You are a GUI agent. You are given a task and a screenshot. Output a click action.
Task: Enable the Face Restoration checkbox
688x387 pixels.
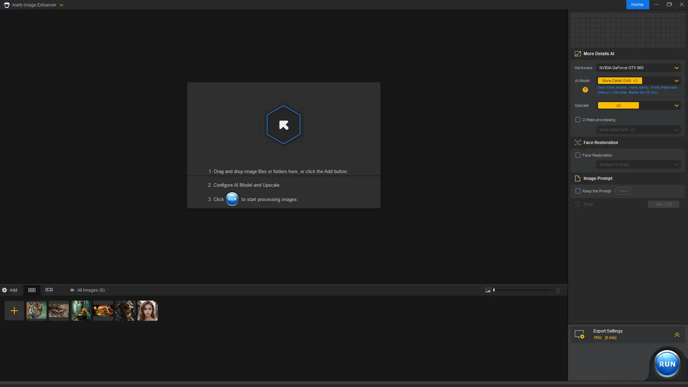(x=578, y=155)
